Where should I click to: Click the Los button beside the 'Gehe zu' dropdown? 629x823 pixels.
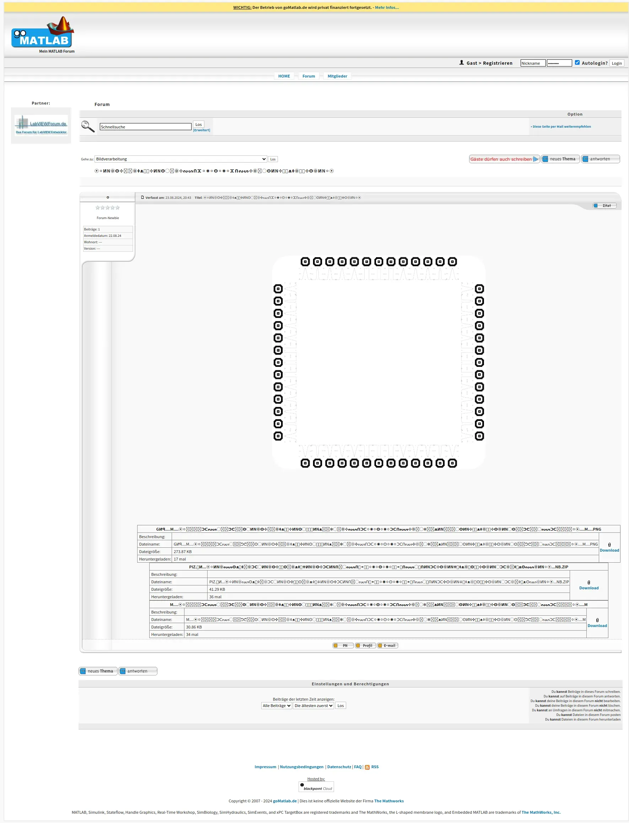pyautogui.click(x=273, y=159)
